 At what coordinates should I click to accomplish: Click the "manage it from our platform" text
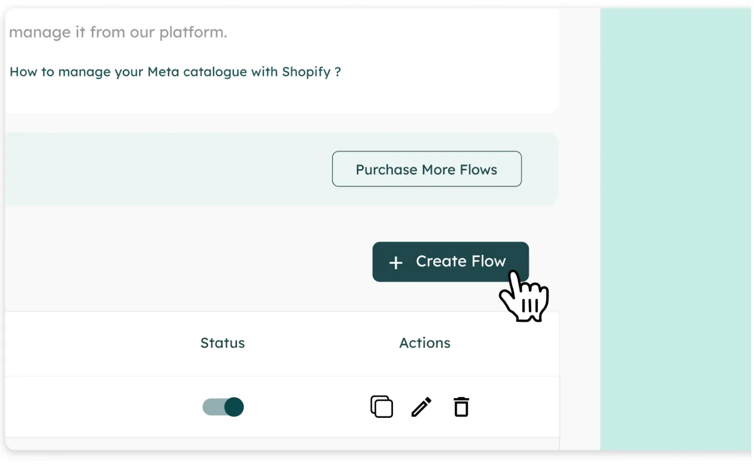[118, 32]
